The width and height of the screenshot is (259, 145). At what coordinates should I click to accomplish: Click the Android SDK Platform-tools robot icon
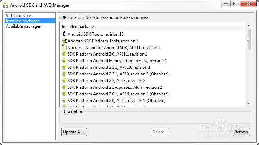click(x=64, y=41)
